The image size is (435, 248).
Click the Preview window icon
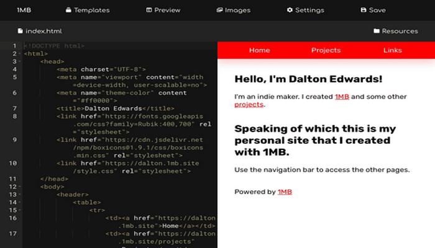point(149,11)
